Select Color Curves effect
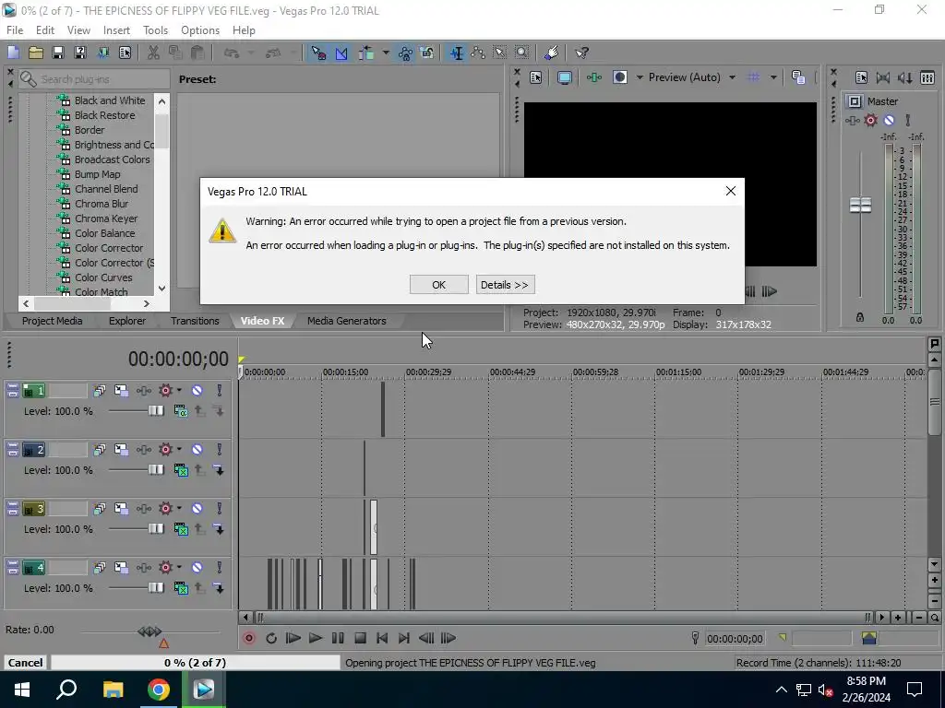This screenshot has height=708, width=945. click(103, 277)
